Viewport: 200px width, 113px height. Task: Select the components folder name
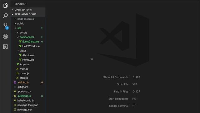click(x=27, y=37)
